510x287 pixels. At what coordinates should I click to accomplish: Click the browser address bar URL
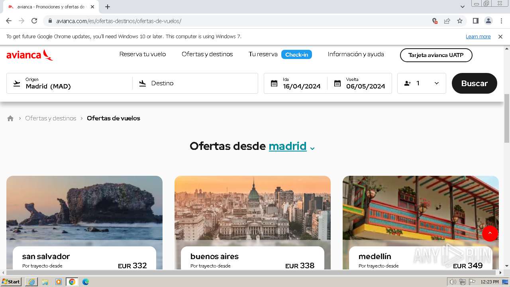click(x=119, y=21)
